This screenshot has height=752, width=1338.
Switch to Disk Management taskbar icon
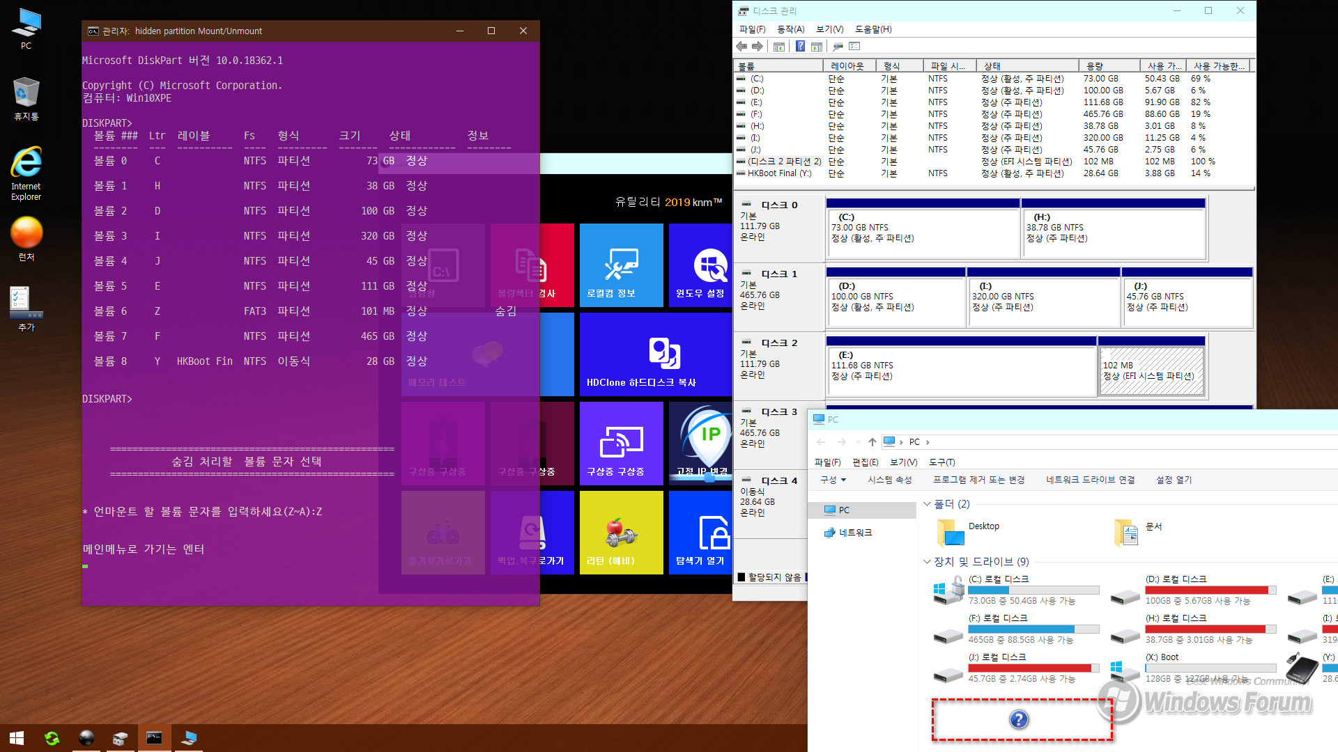click(120, 738)
